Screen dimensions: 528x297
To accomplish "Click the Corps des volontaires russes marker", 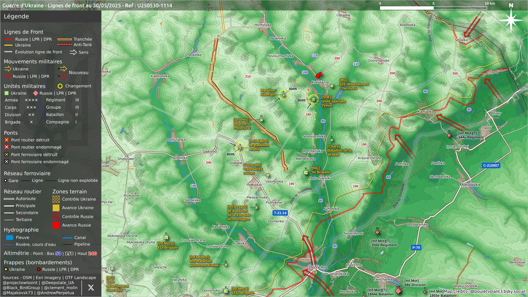I will 267,175.
